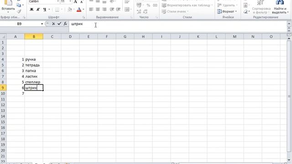Confirm the entry with the checkmark icon
Screen dimensions: 292x164
click(x=59, y=24)
